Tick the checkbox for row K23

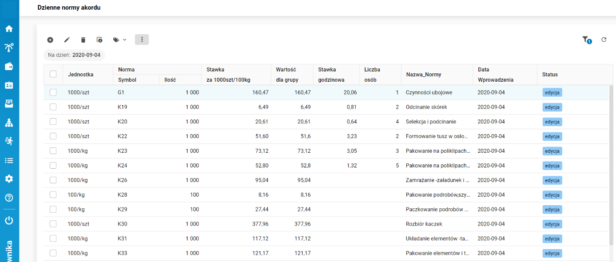point(53,151)
